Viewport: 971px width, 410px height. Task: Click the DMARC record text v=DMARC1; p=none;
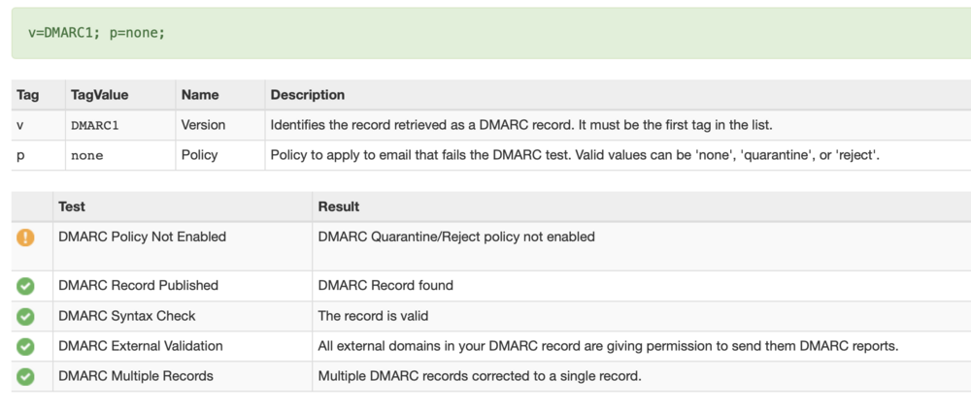97,33
